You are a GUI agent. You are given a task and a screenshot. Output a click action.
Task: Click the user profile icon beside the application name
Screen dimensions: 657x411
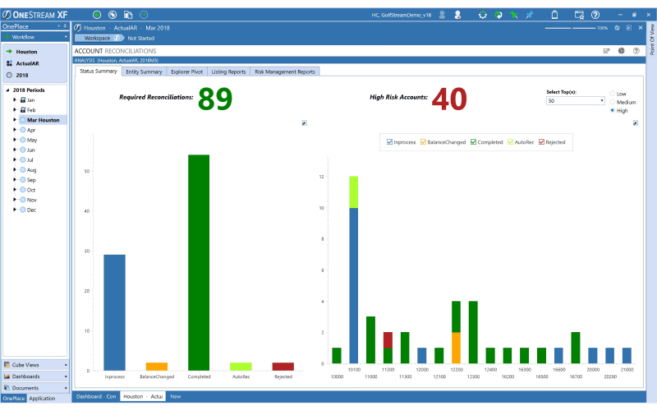[x=443, y=15]
